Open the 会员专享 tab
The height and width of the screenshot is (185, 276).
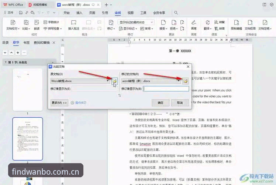(x=159, y=13)
